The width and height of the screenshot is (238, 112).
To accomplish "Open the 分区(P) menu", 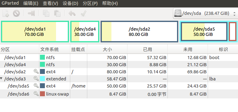I will [90, 3].
